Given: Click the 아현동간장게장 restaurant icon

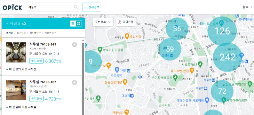Looking at the screenshot, I should tap(125, 82).
